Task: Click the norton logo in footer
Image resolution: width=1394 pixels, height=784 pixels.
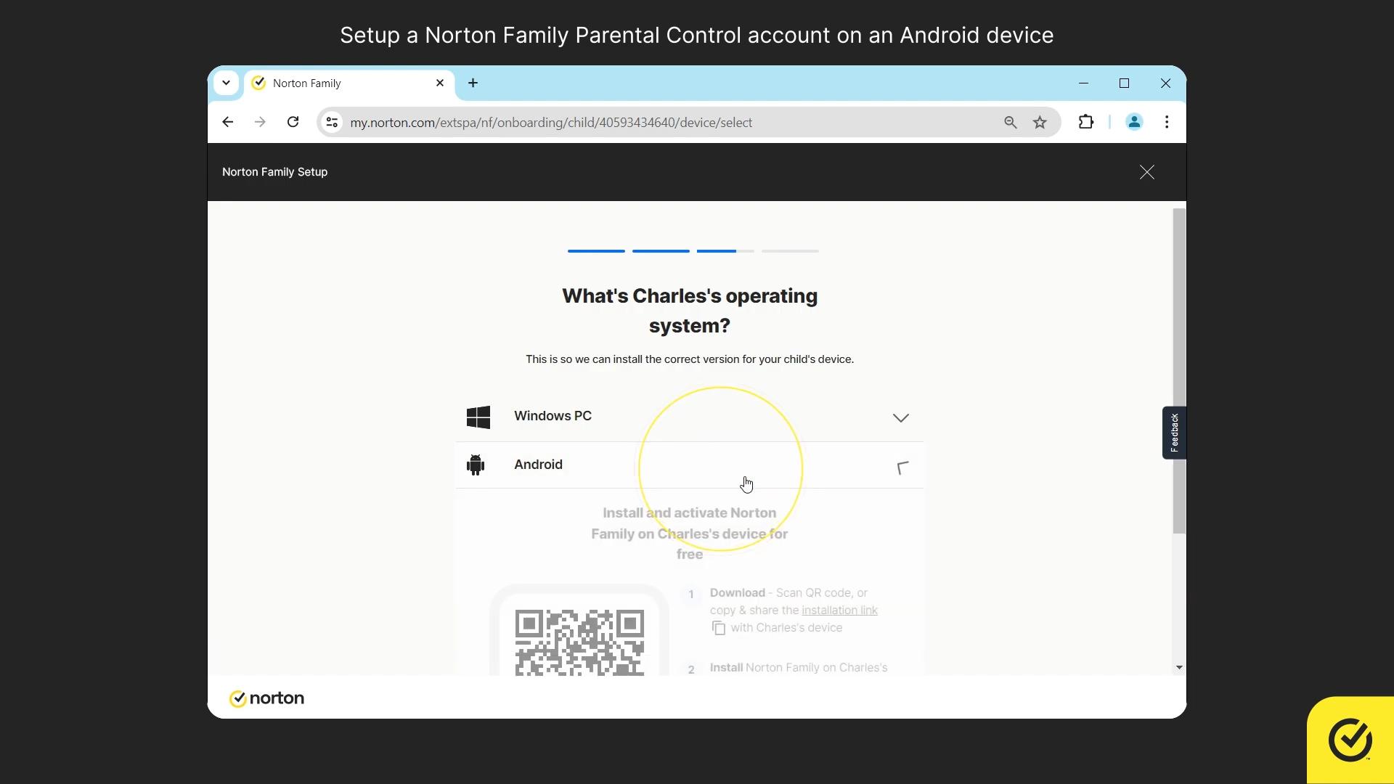Action: pos(267,698)
